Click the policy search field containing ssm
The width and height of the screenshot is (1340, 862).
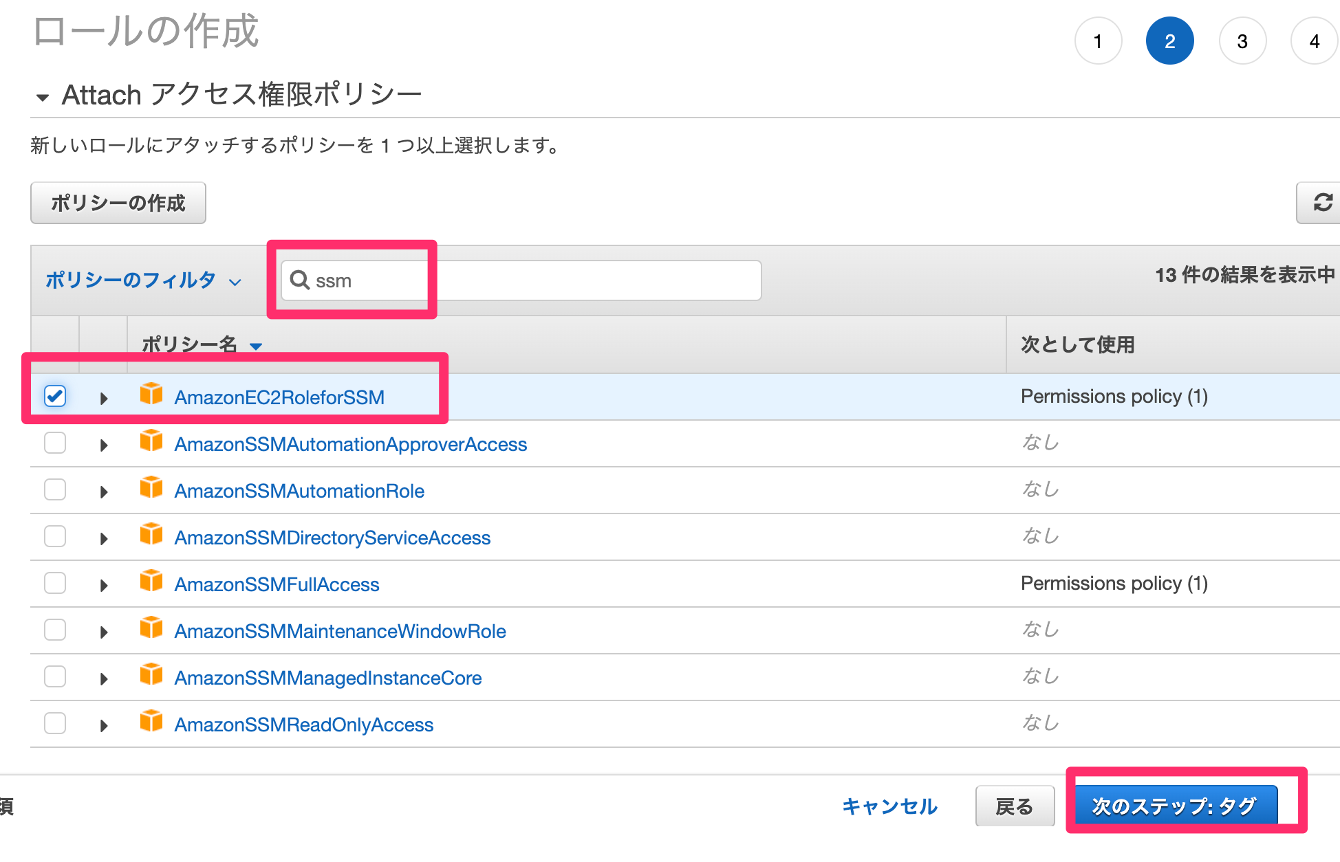tap(521, 280)
